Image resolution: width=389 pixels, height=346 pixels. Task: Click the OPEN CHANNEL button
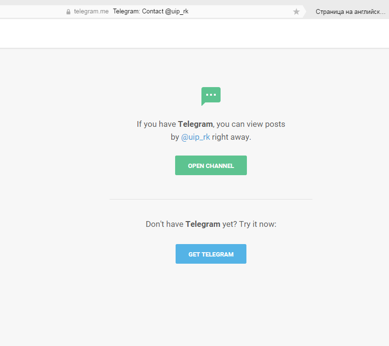[211, 165]
